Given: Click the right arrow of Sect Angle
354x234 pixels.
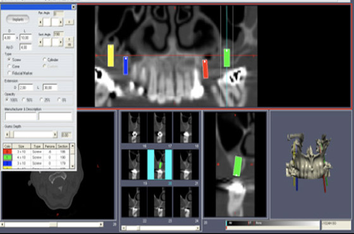Looking at the screenshot, I should (x=61, y=42).
